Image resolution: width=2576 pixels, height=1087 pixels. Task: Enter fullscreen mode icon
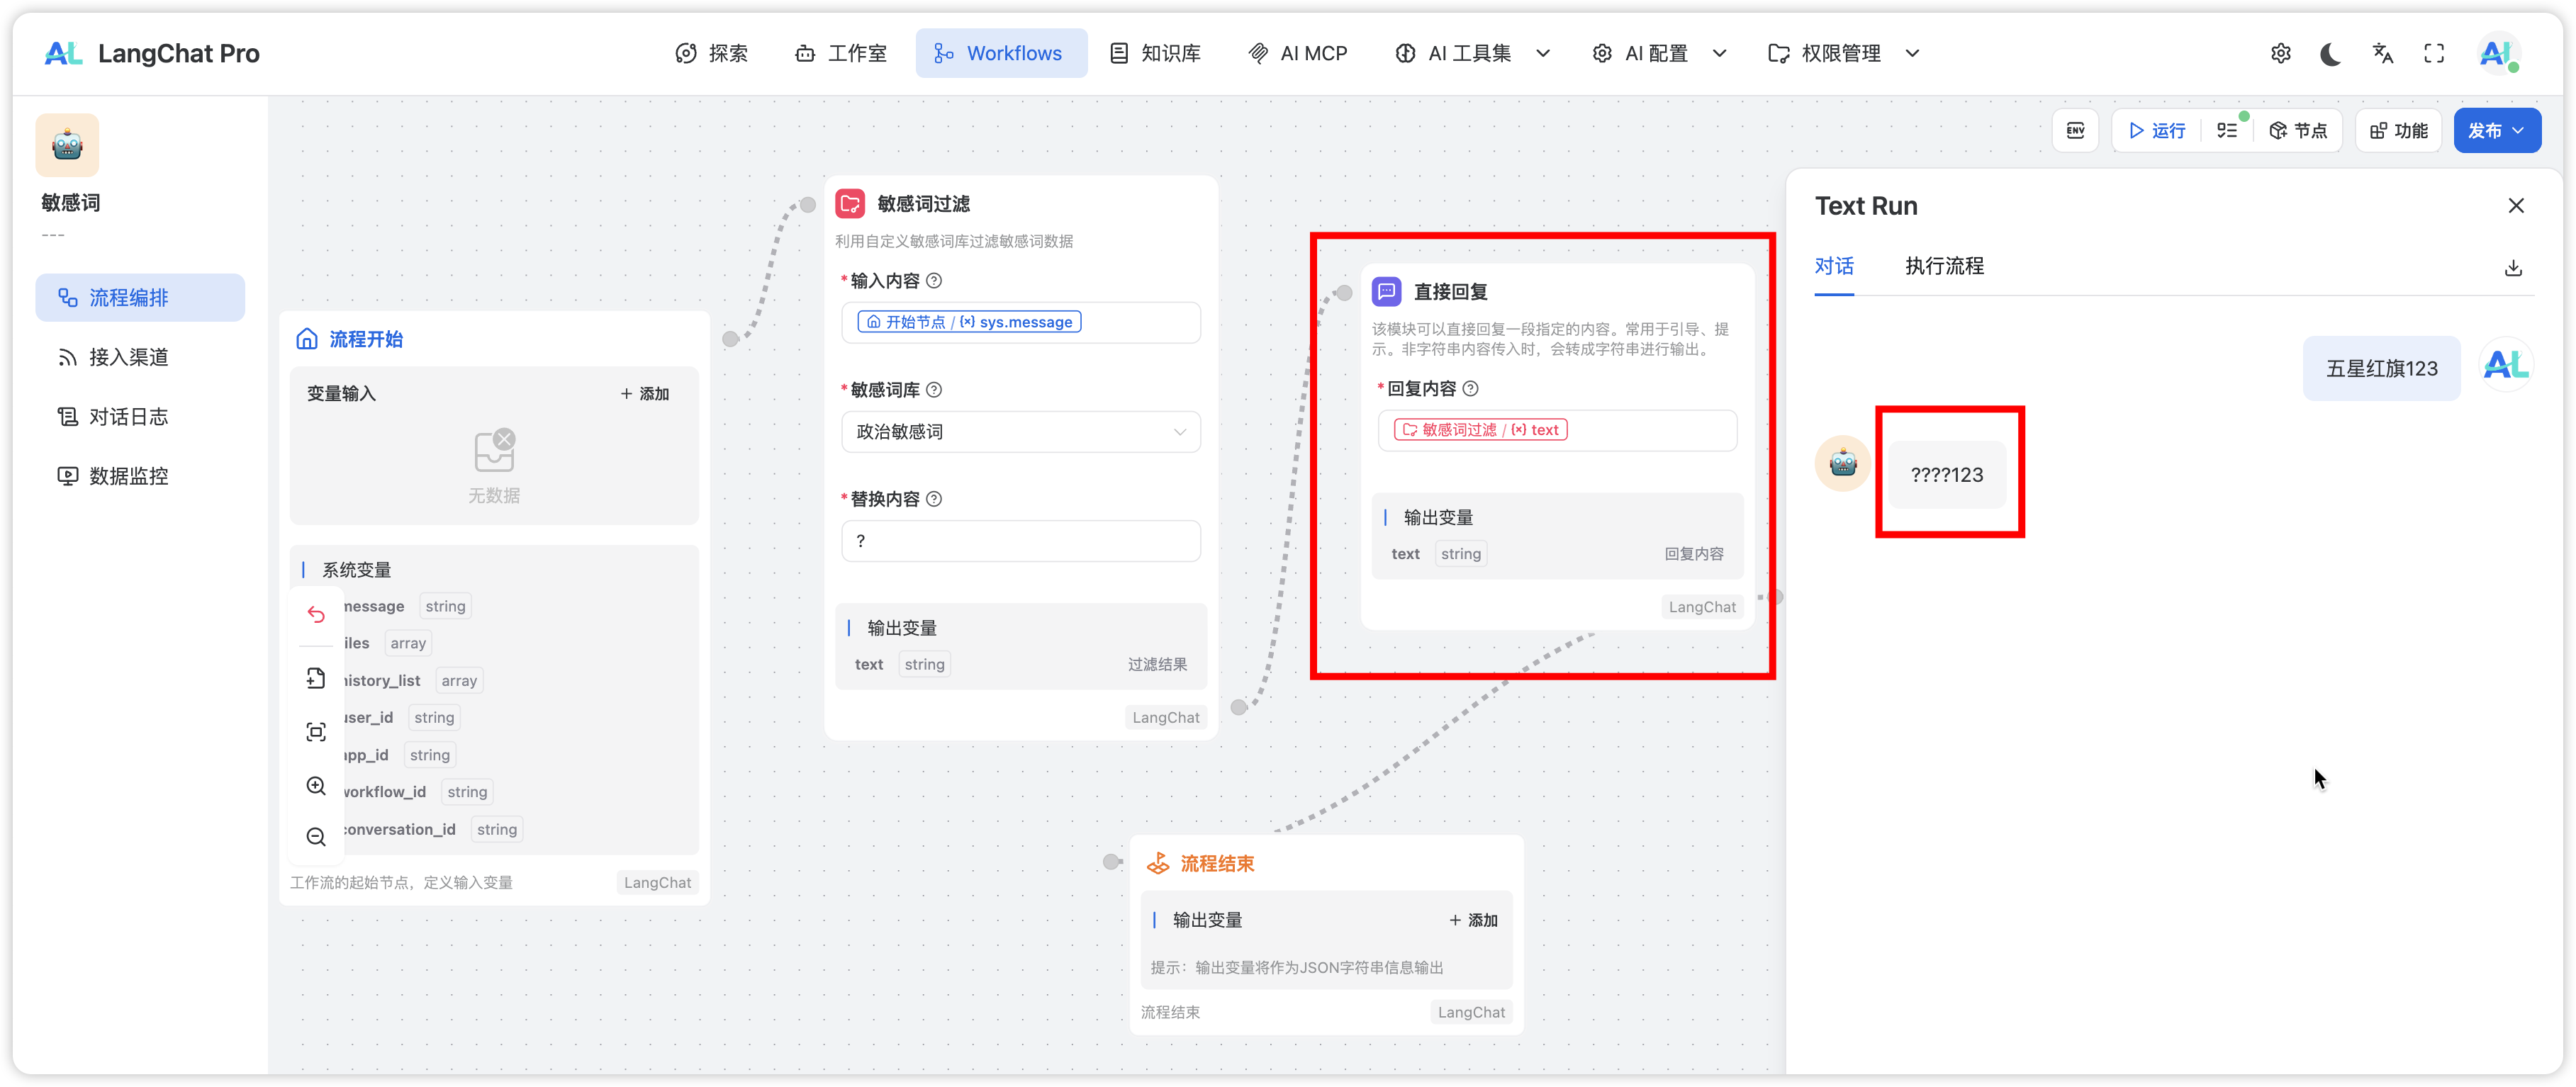[2434, 54]
